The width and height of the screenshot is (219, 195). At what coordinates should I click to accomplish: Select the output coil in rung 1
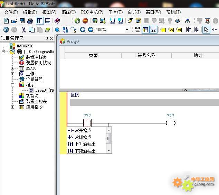pos(171,123)
